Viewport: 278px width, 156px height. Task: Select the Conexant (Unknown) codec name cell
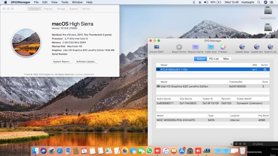[x=249, y=103]
